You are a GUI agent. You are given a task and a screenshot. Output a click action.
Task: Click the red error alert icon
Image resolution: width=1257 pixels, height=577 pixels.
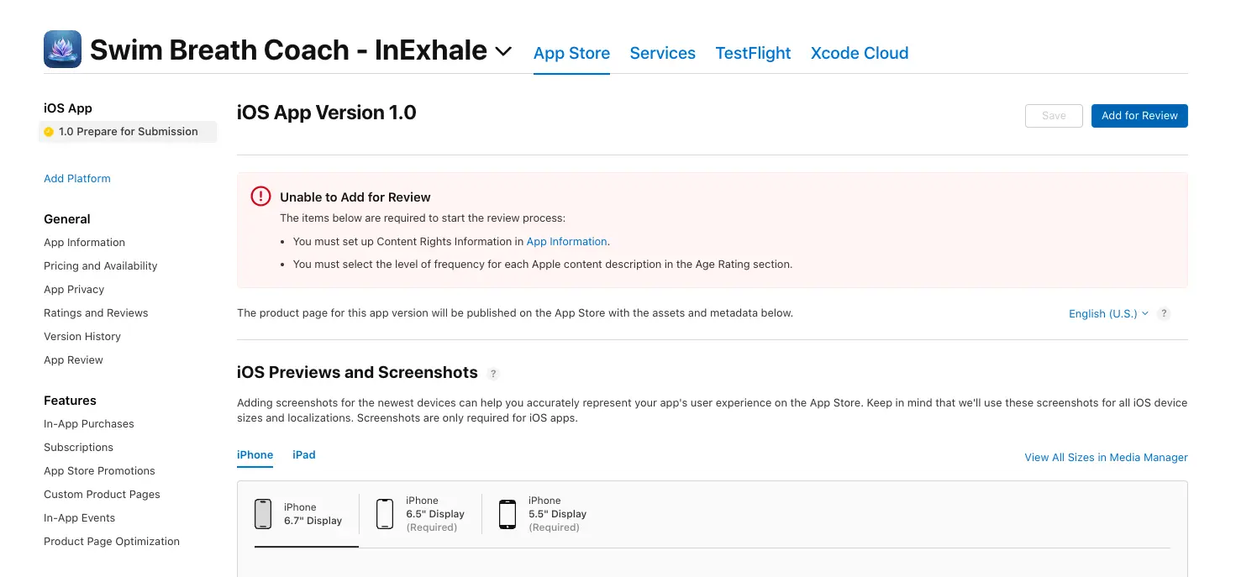260,197
